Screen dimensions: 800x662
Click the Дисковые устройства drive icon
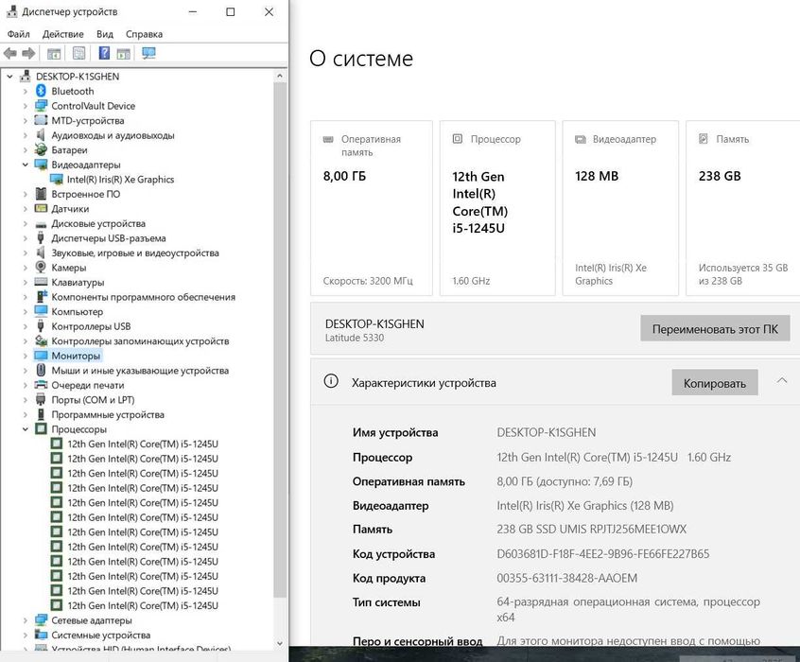(x=41, y=224)
